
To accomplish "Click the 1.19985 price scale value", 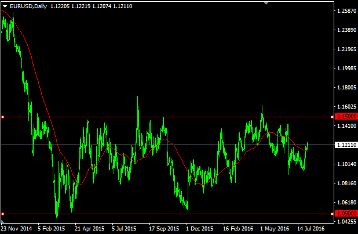I will [x=346, y=69].
